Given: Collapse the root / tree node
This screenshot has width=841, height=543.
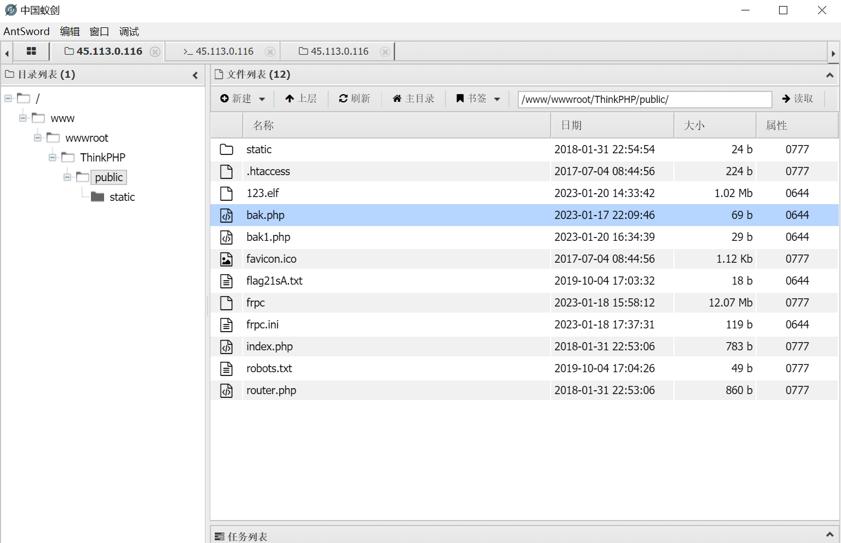Looking at the screenshot, I should [8, 99].
